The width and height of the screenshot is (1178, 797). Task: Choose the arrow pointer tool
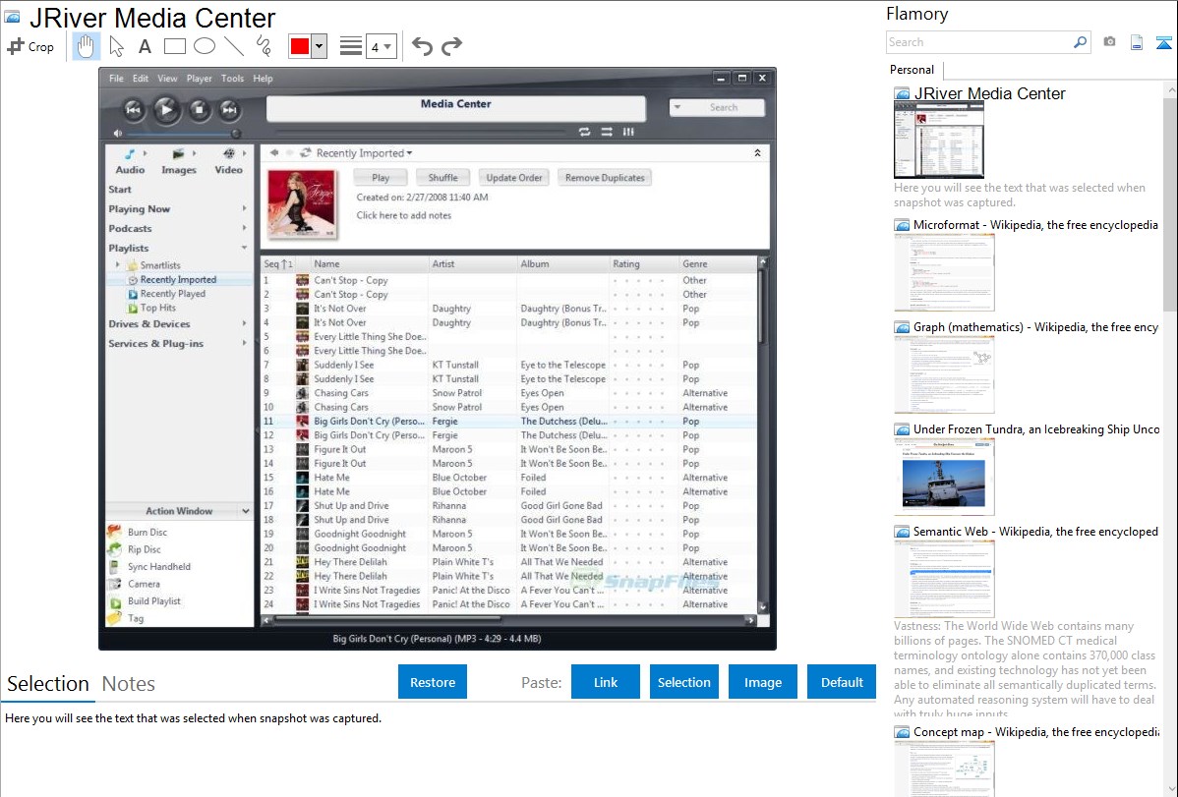[116, 46]
